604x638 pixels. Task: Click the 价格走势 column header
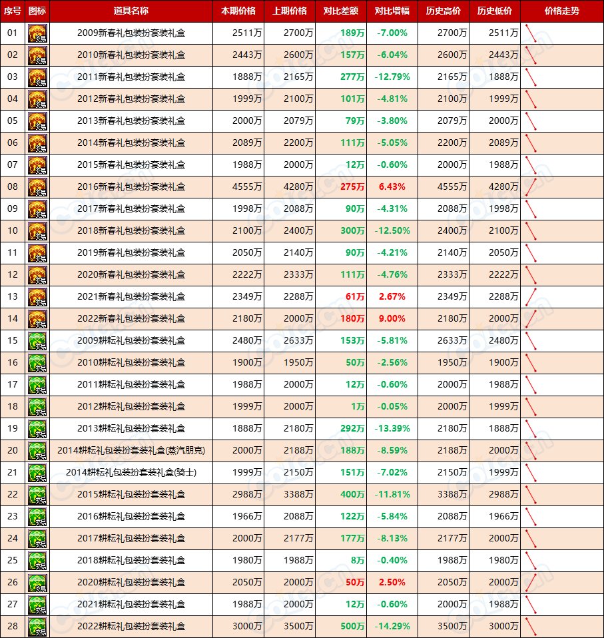pos(561,11)
